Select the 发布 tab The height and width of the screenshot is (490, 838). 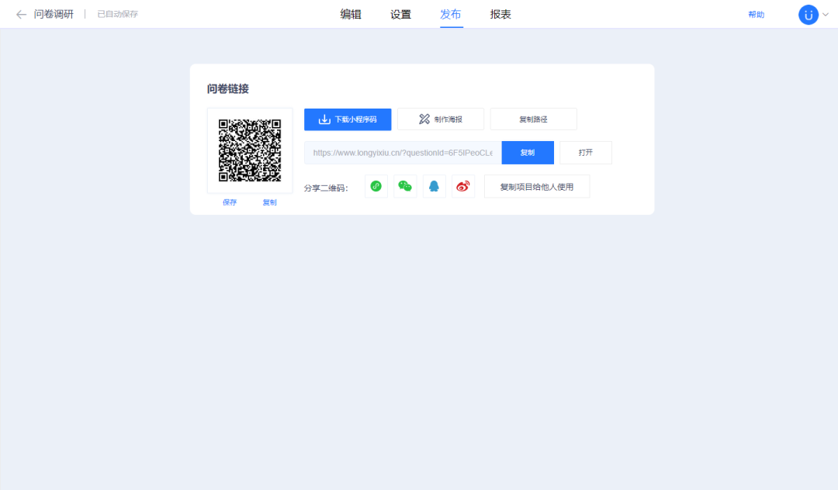point(451,15)
